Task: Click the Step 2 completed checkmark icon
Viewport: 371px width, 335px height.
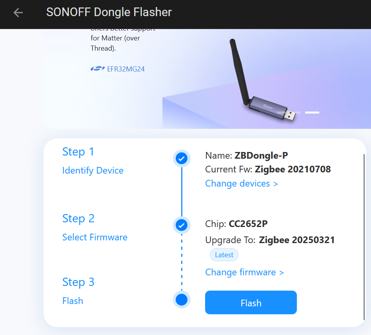Action: pos(182,225)
